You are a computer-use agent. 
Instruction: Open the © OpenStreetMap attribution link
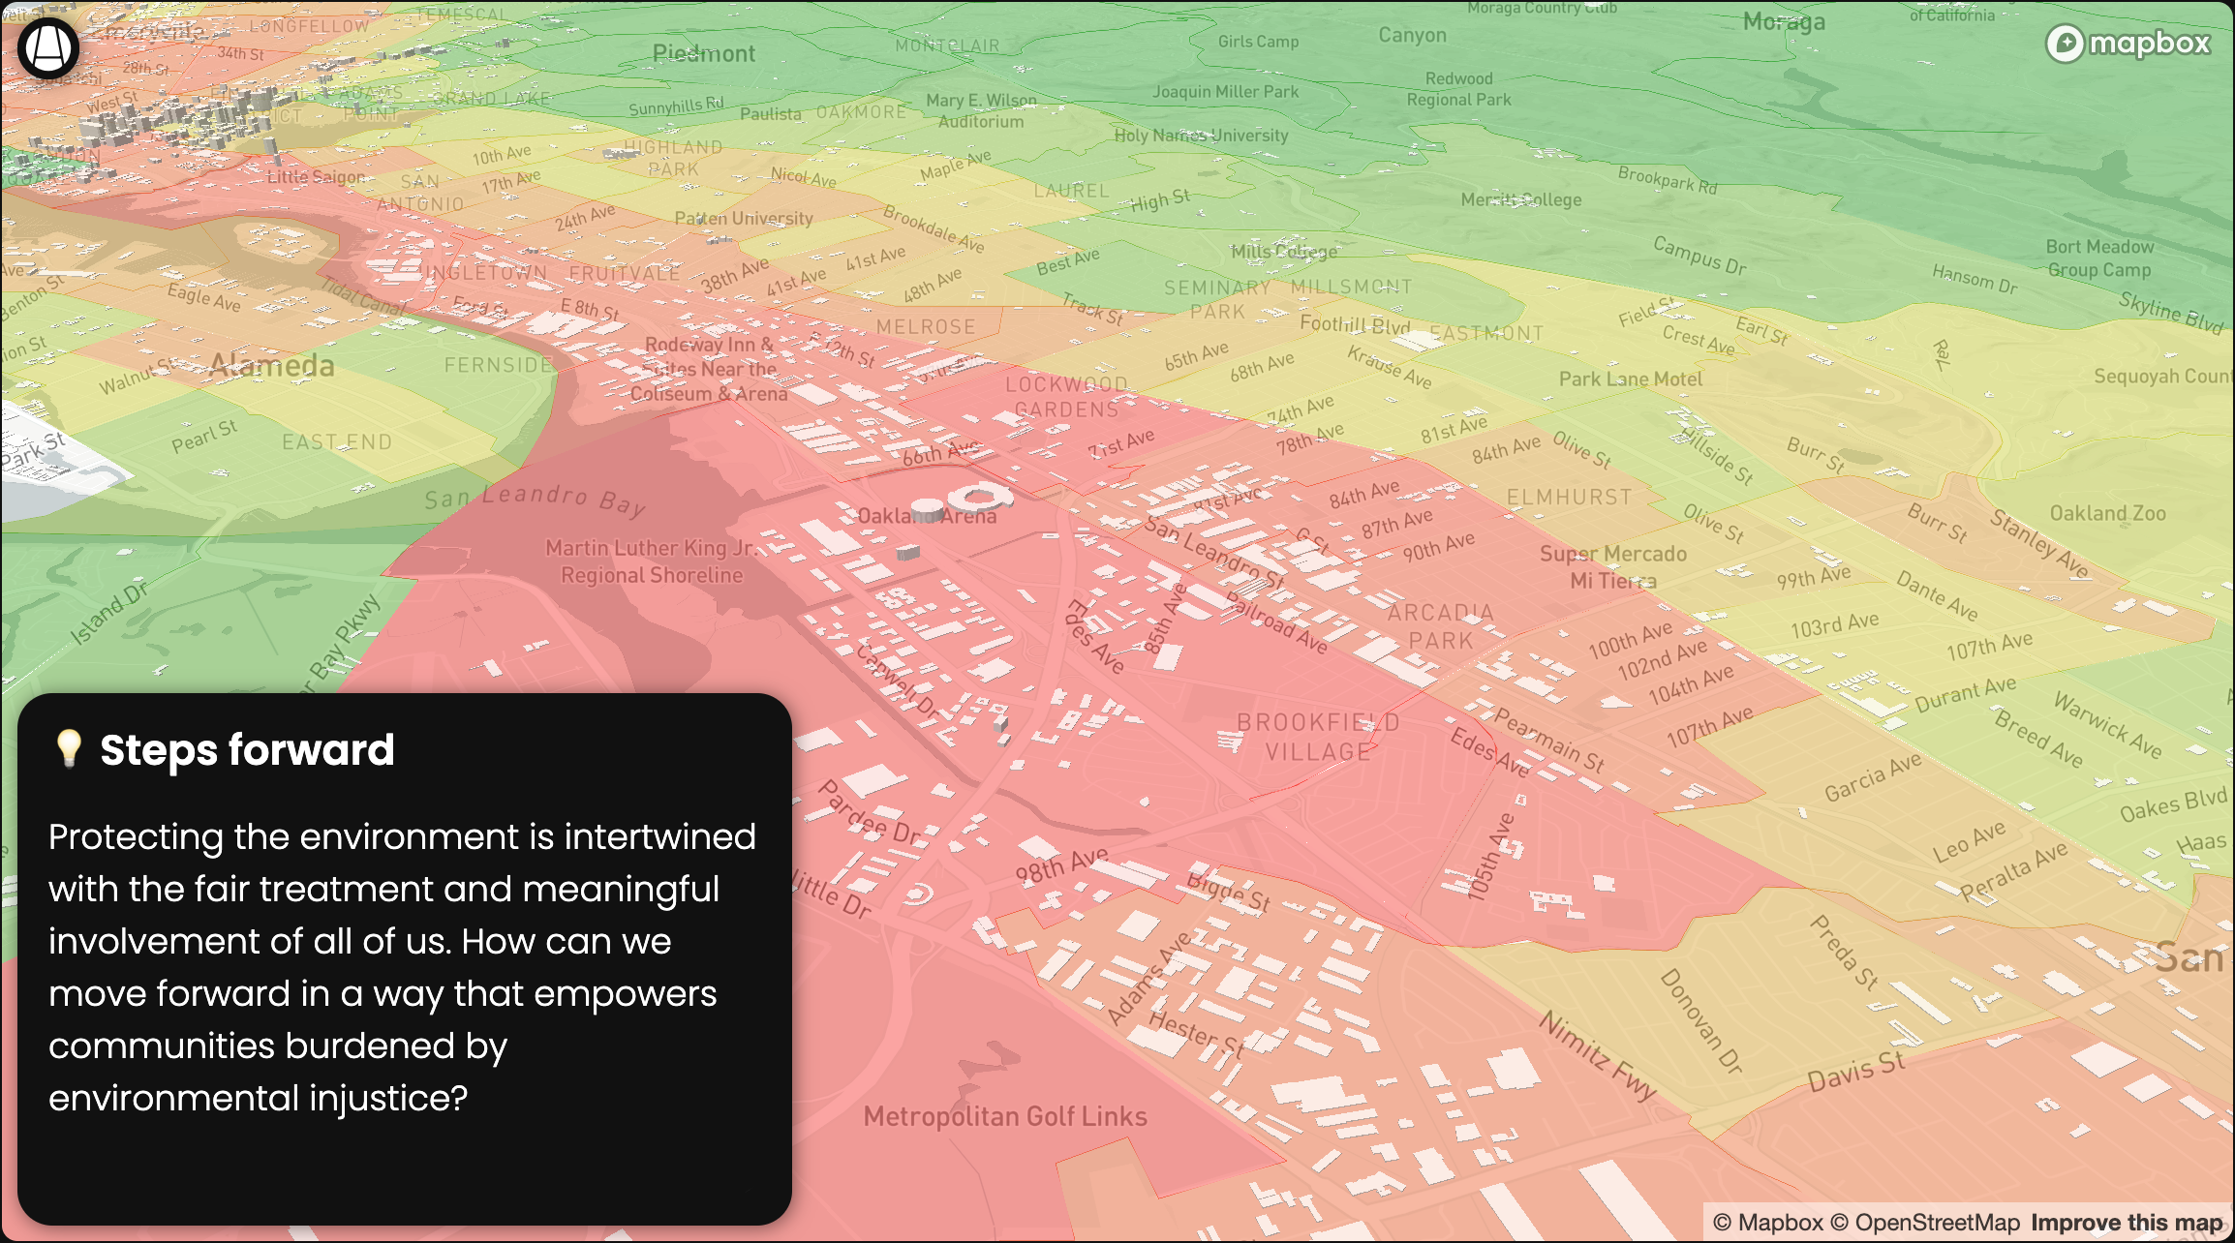click(x=1925, y=1223)
